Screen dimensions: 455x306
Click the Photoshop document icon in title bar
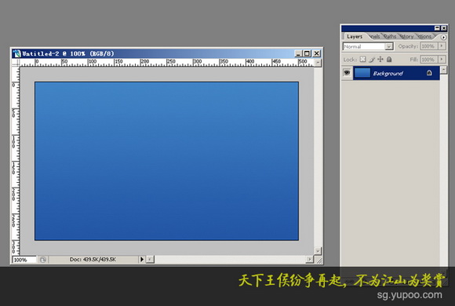(17, 53)
